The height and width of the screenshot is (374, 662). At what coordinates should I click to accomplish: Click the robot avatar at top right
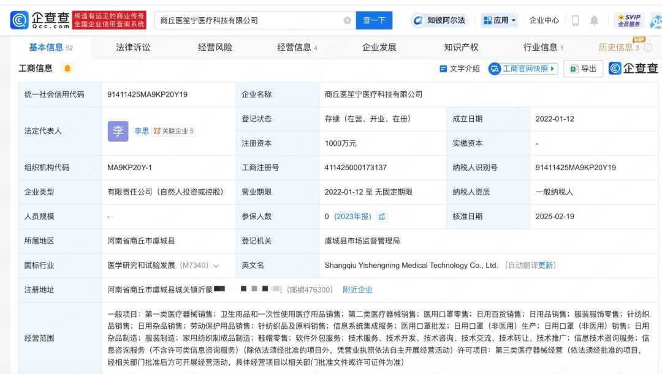(x=656, y=21)
